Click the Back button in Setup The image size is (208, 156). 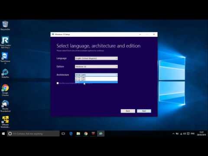tap(128, 111)
